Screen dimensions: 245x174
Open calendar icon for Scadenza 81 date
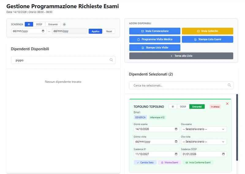[176, 154]
